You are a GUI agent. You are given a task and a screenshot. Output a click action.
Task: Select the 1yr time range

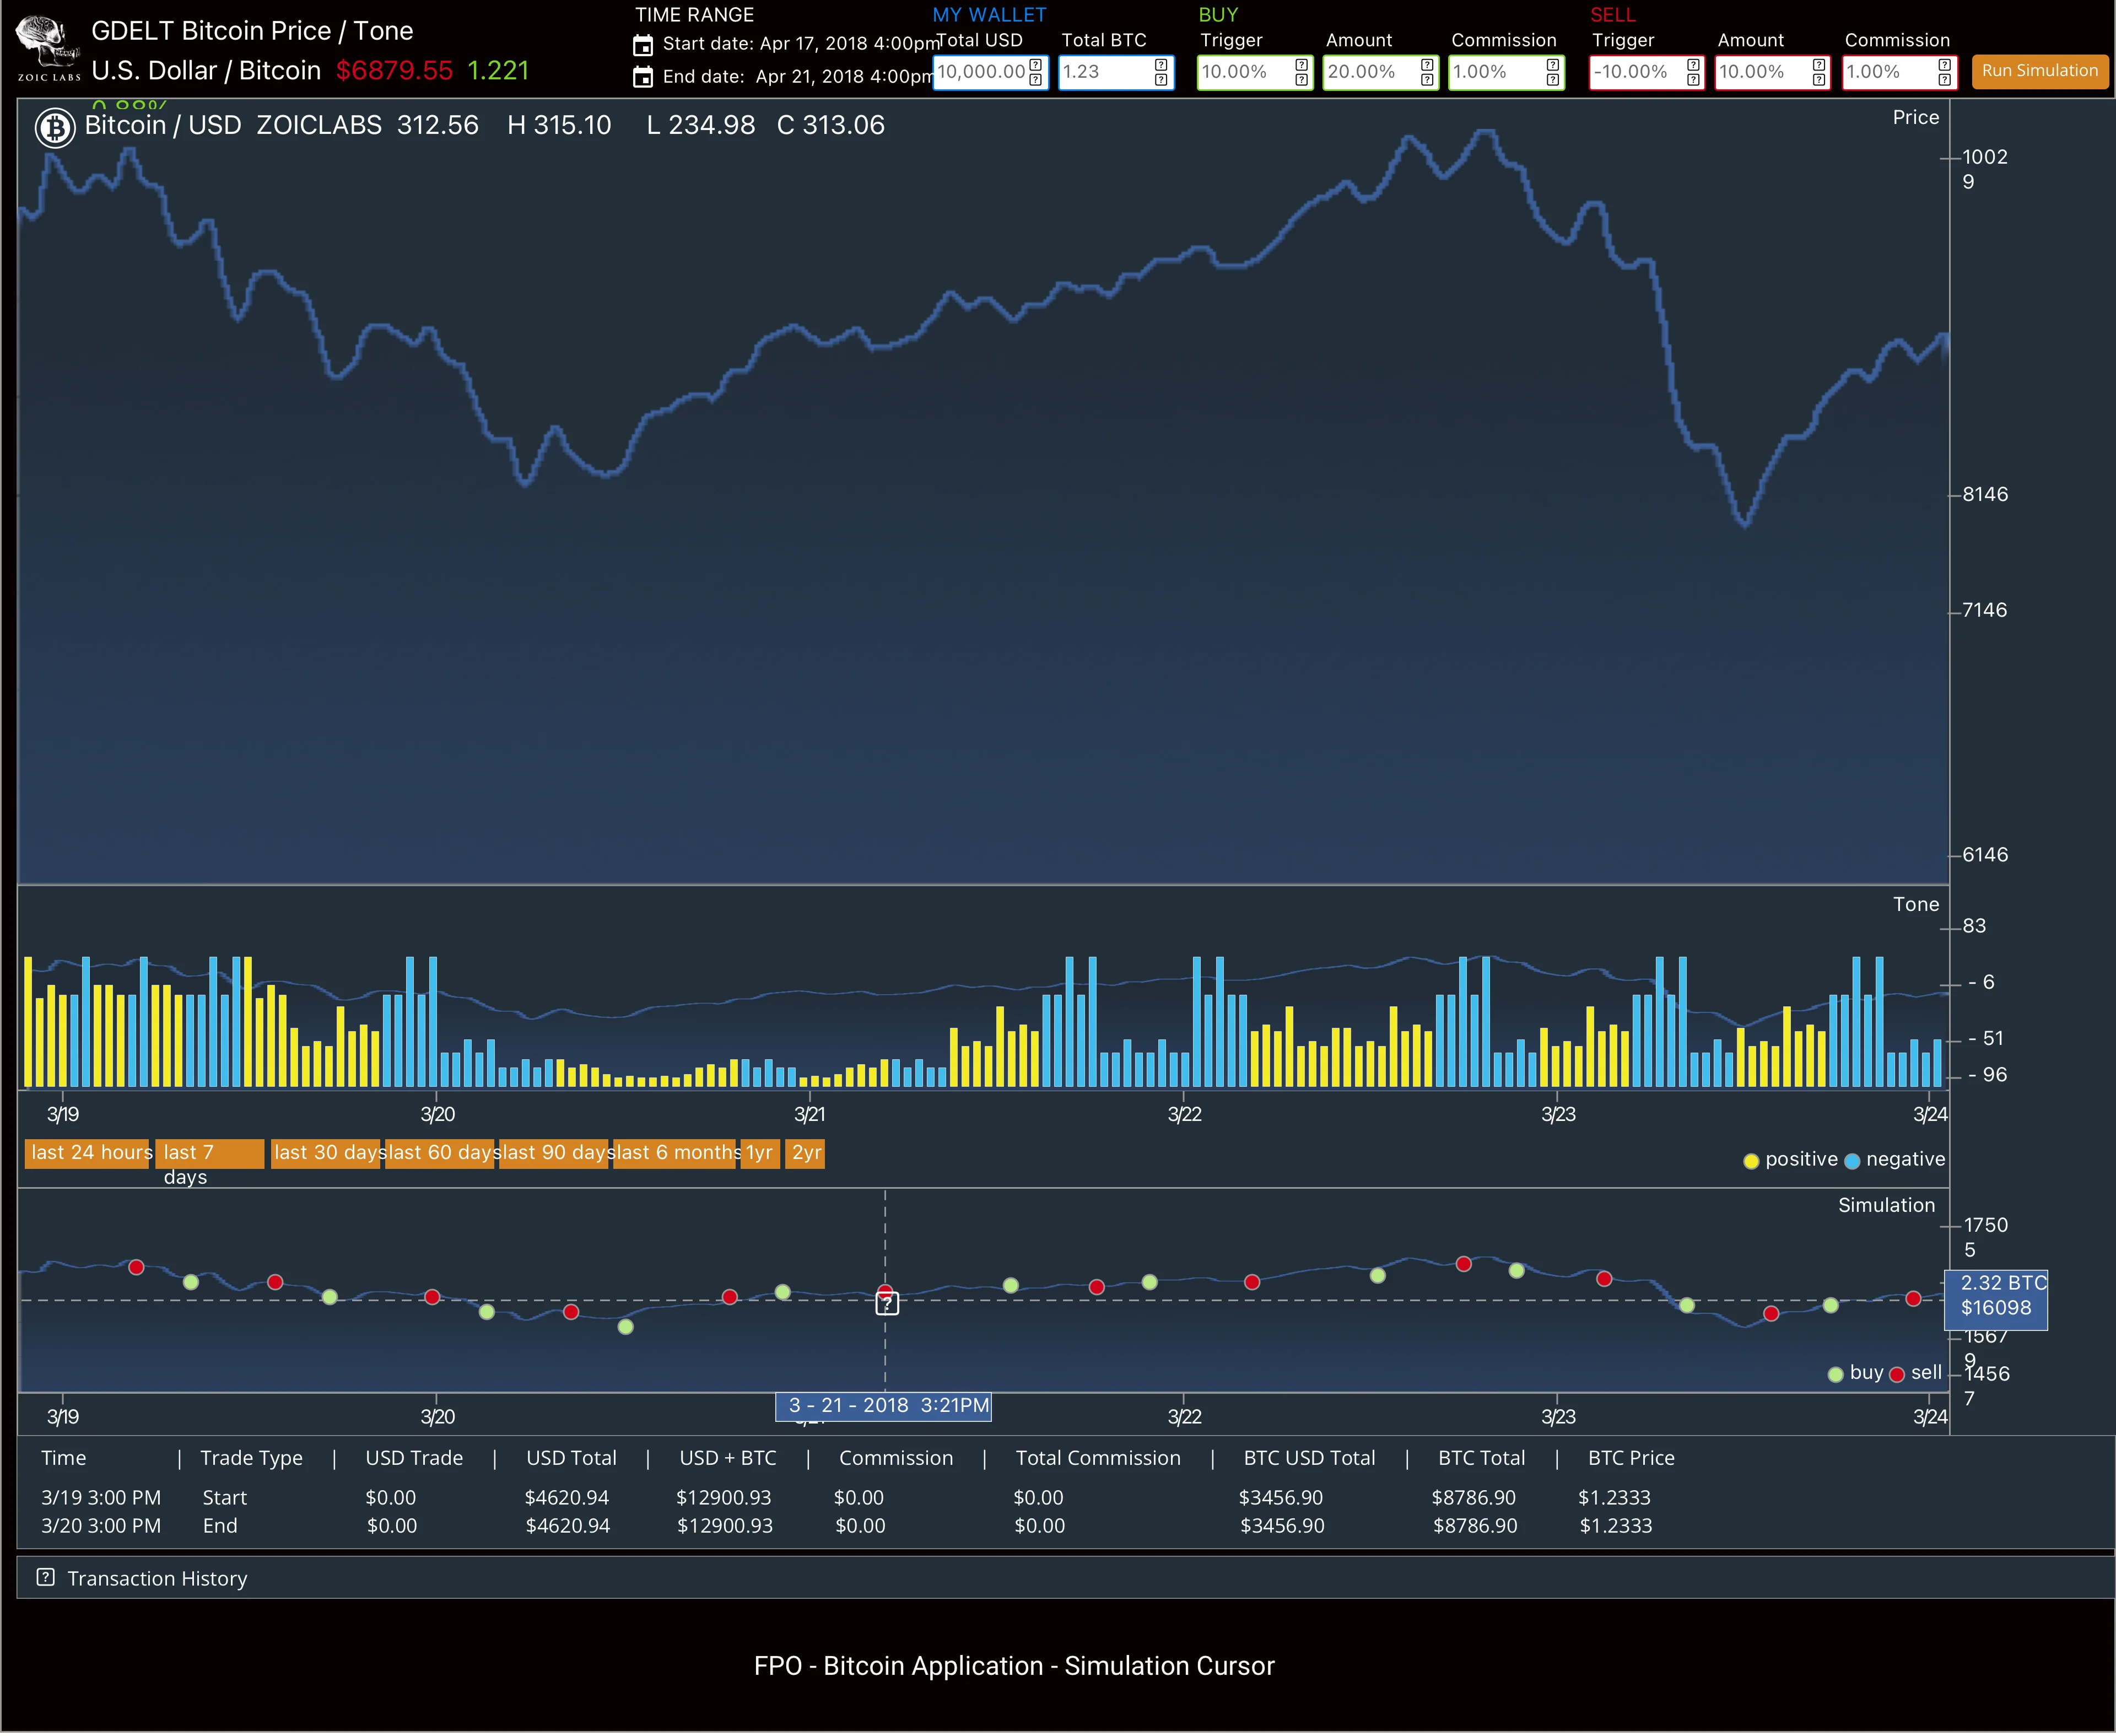pyautogui.click(x=760, y=1153)
